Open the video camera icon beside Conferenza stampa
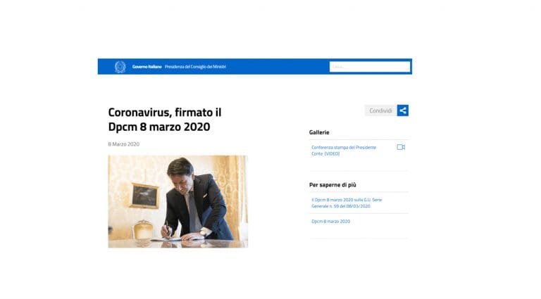The width and height of the screenshot is (541, 299). coord(401,147)
